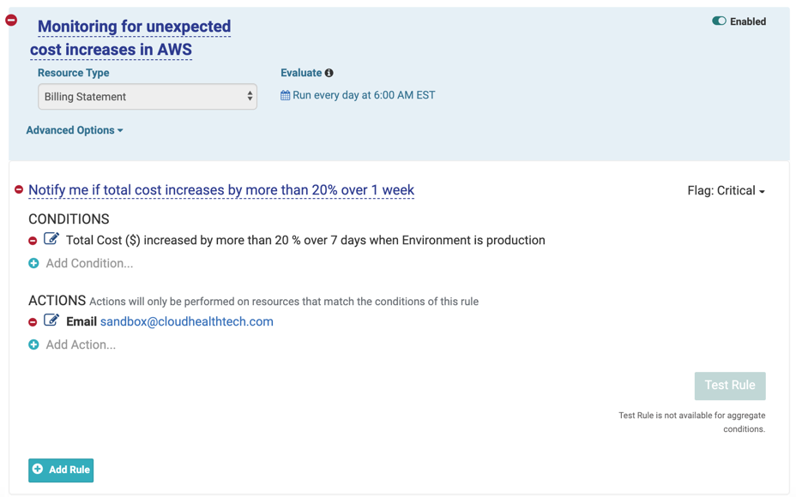Image resolution: width=796 pixels, height=497 pixels.
Task: Click the red remove icon beside policy title
Action: pos(11,20)
